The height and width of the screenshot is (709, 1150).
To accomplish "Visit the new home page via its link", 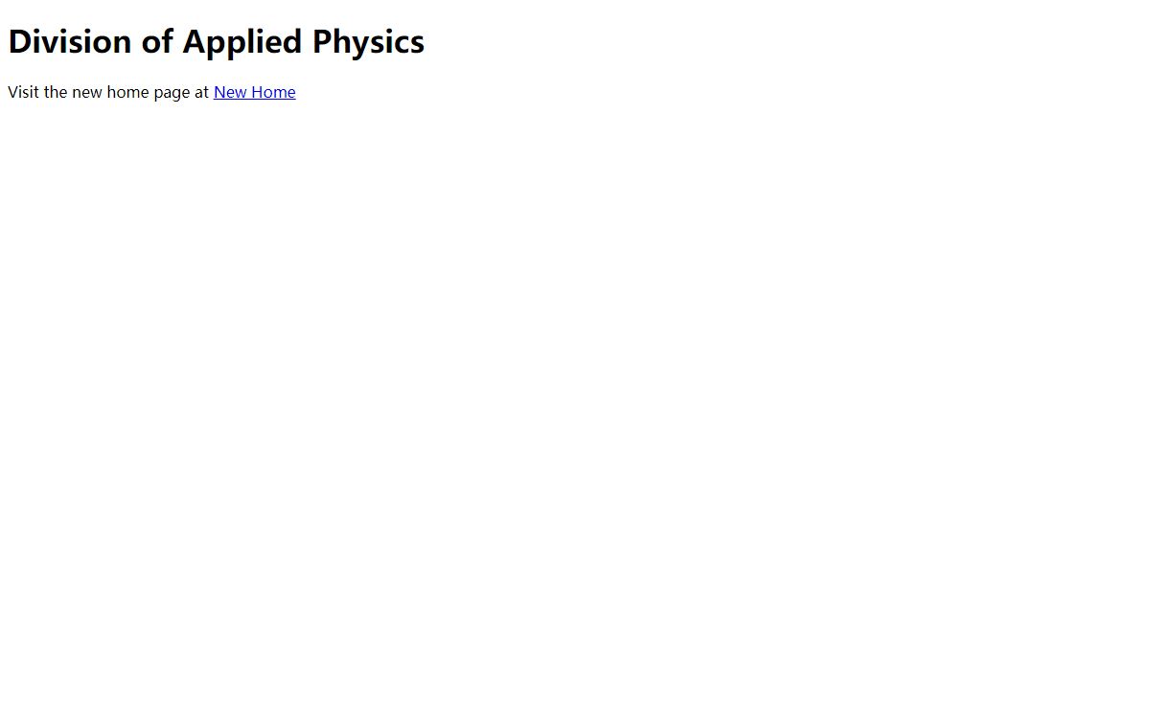I will pyautogui.click(x=254, y=92).
